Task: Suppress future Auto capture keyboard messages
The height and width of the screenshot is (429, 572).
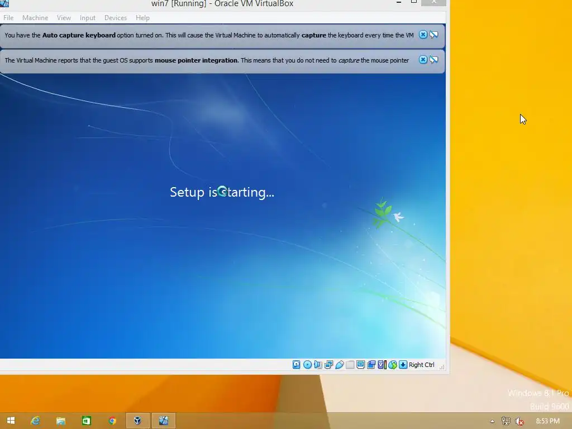Action: click(x=433, y=35)
